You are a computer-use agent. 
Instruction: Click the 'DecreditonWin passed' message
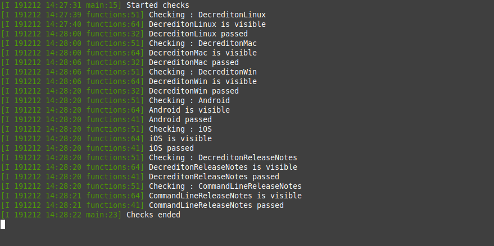tap(194, 91)
